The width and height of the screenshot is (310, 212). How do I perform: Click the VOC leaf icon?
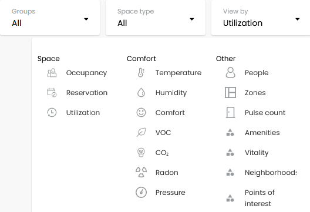tap(141, 133)
